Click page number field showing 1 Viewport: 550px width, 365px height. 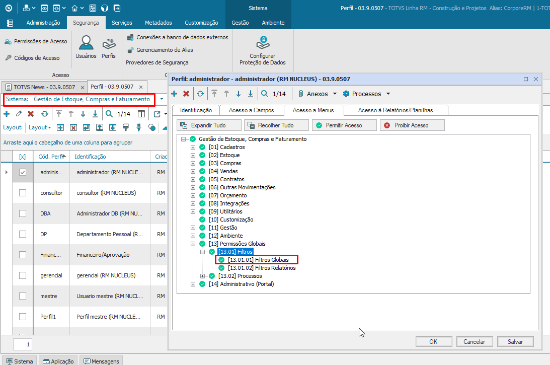pos(23,345)
